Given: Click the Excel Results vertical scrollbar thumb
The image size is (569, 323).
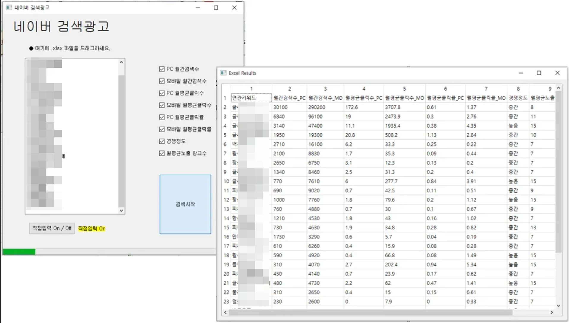Looking at the screenshot, I should coord(559,173).
